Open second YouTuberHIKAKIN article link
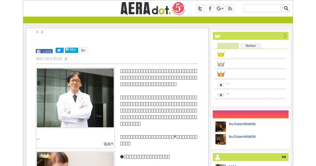 (x=242, y=137)
